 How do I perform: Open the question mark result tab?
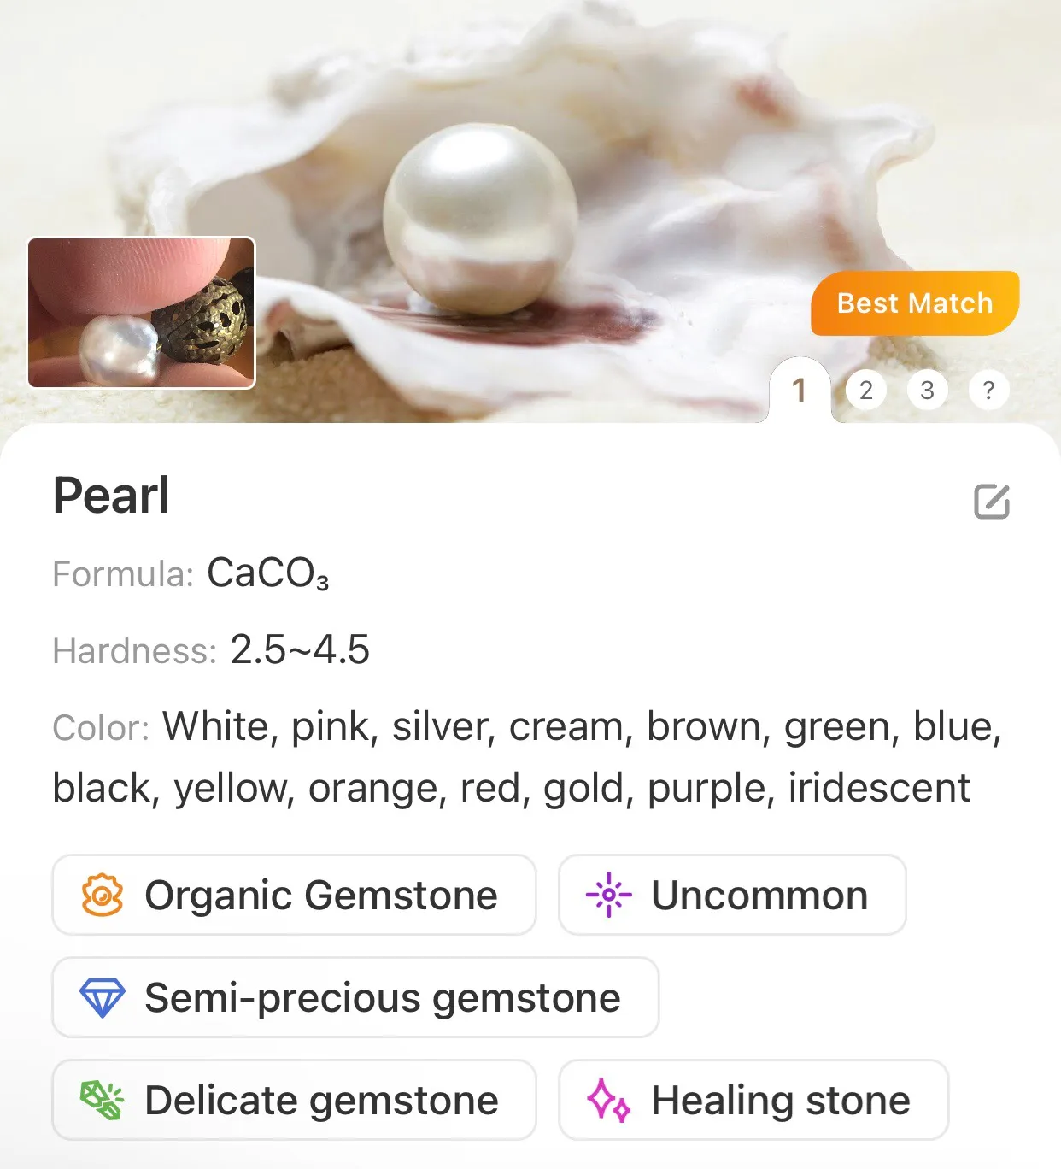(989, 391)
